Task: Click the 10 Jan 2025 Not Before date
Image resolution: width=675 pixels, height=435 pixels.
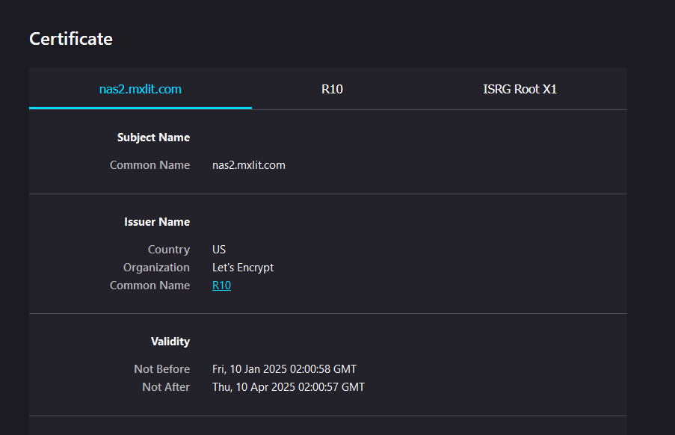Action: (284, 369)
